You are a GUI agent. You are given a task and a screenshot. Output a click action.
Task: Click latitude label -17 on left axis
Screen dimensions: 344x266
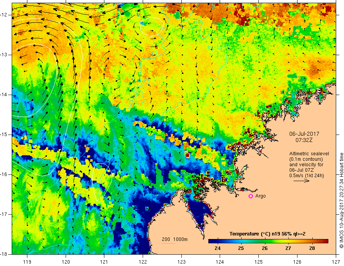pos(4,214)
